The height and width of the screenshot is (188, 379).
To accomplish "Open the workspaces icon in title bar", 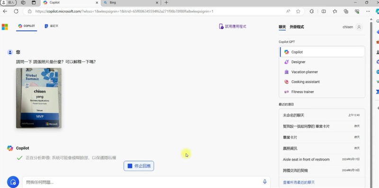I will (x=23, y=3).
